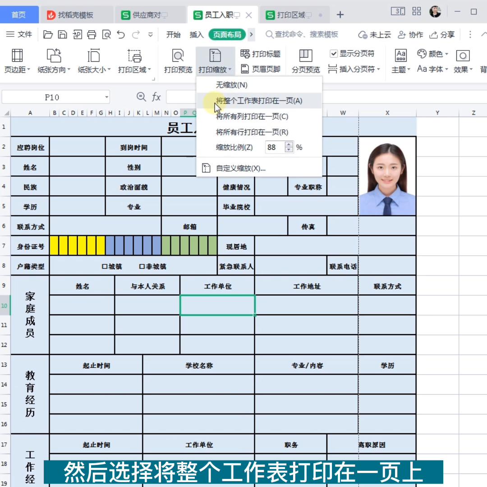Expand the 纸张大小 paper size dropdown

[93, 60]
